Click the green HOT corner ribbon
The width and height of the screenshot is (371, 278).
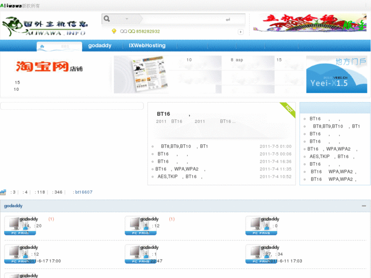(x=288, y=110)
